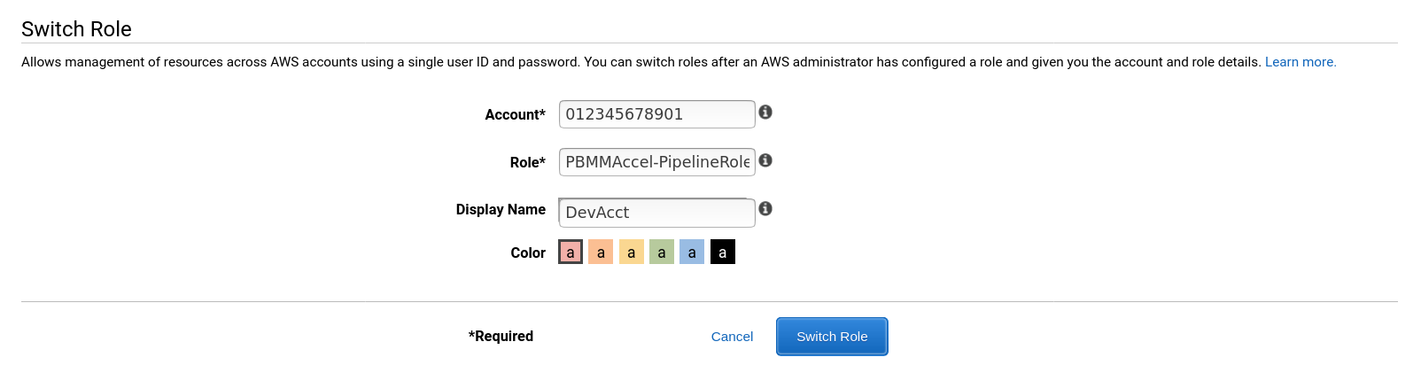Select the red color swatch

(571, 253)
